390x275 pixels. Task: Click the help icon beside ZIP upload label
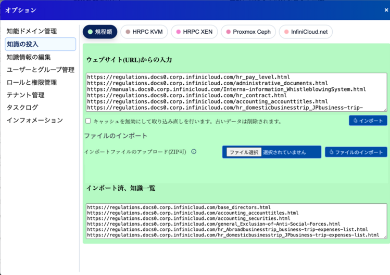(x=194, y=152)
